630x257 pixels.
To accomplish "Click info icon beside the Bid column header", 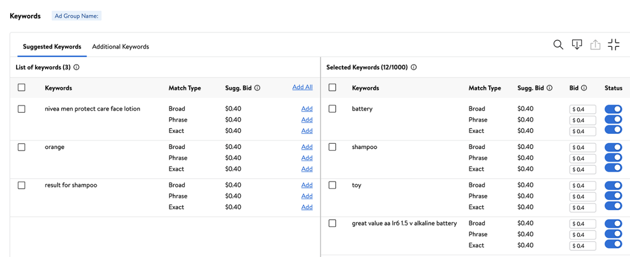I will tap(584, 88).
